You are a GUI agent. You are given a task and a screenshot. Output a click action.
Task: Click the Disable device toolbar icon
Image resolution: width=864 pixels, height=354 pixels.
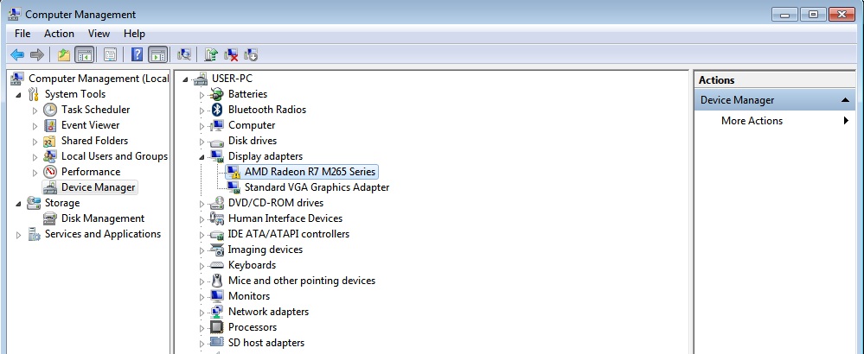(251, 55)
